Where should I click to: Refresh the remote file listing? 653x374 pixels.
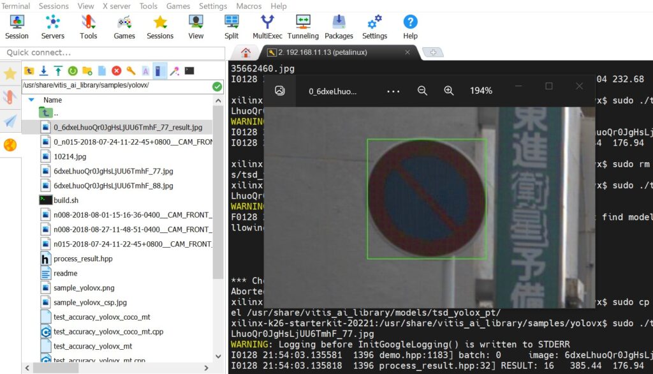click(x=72, y=71)
